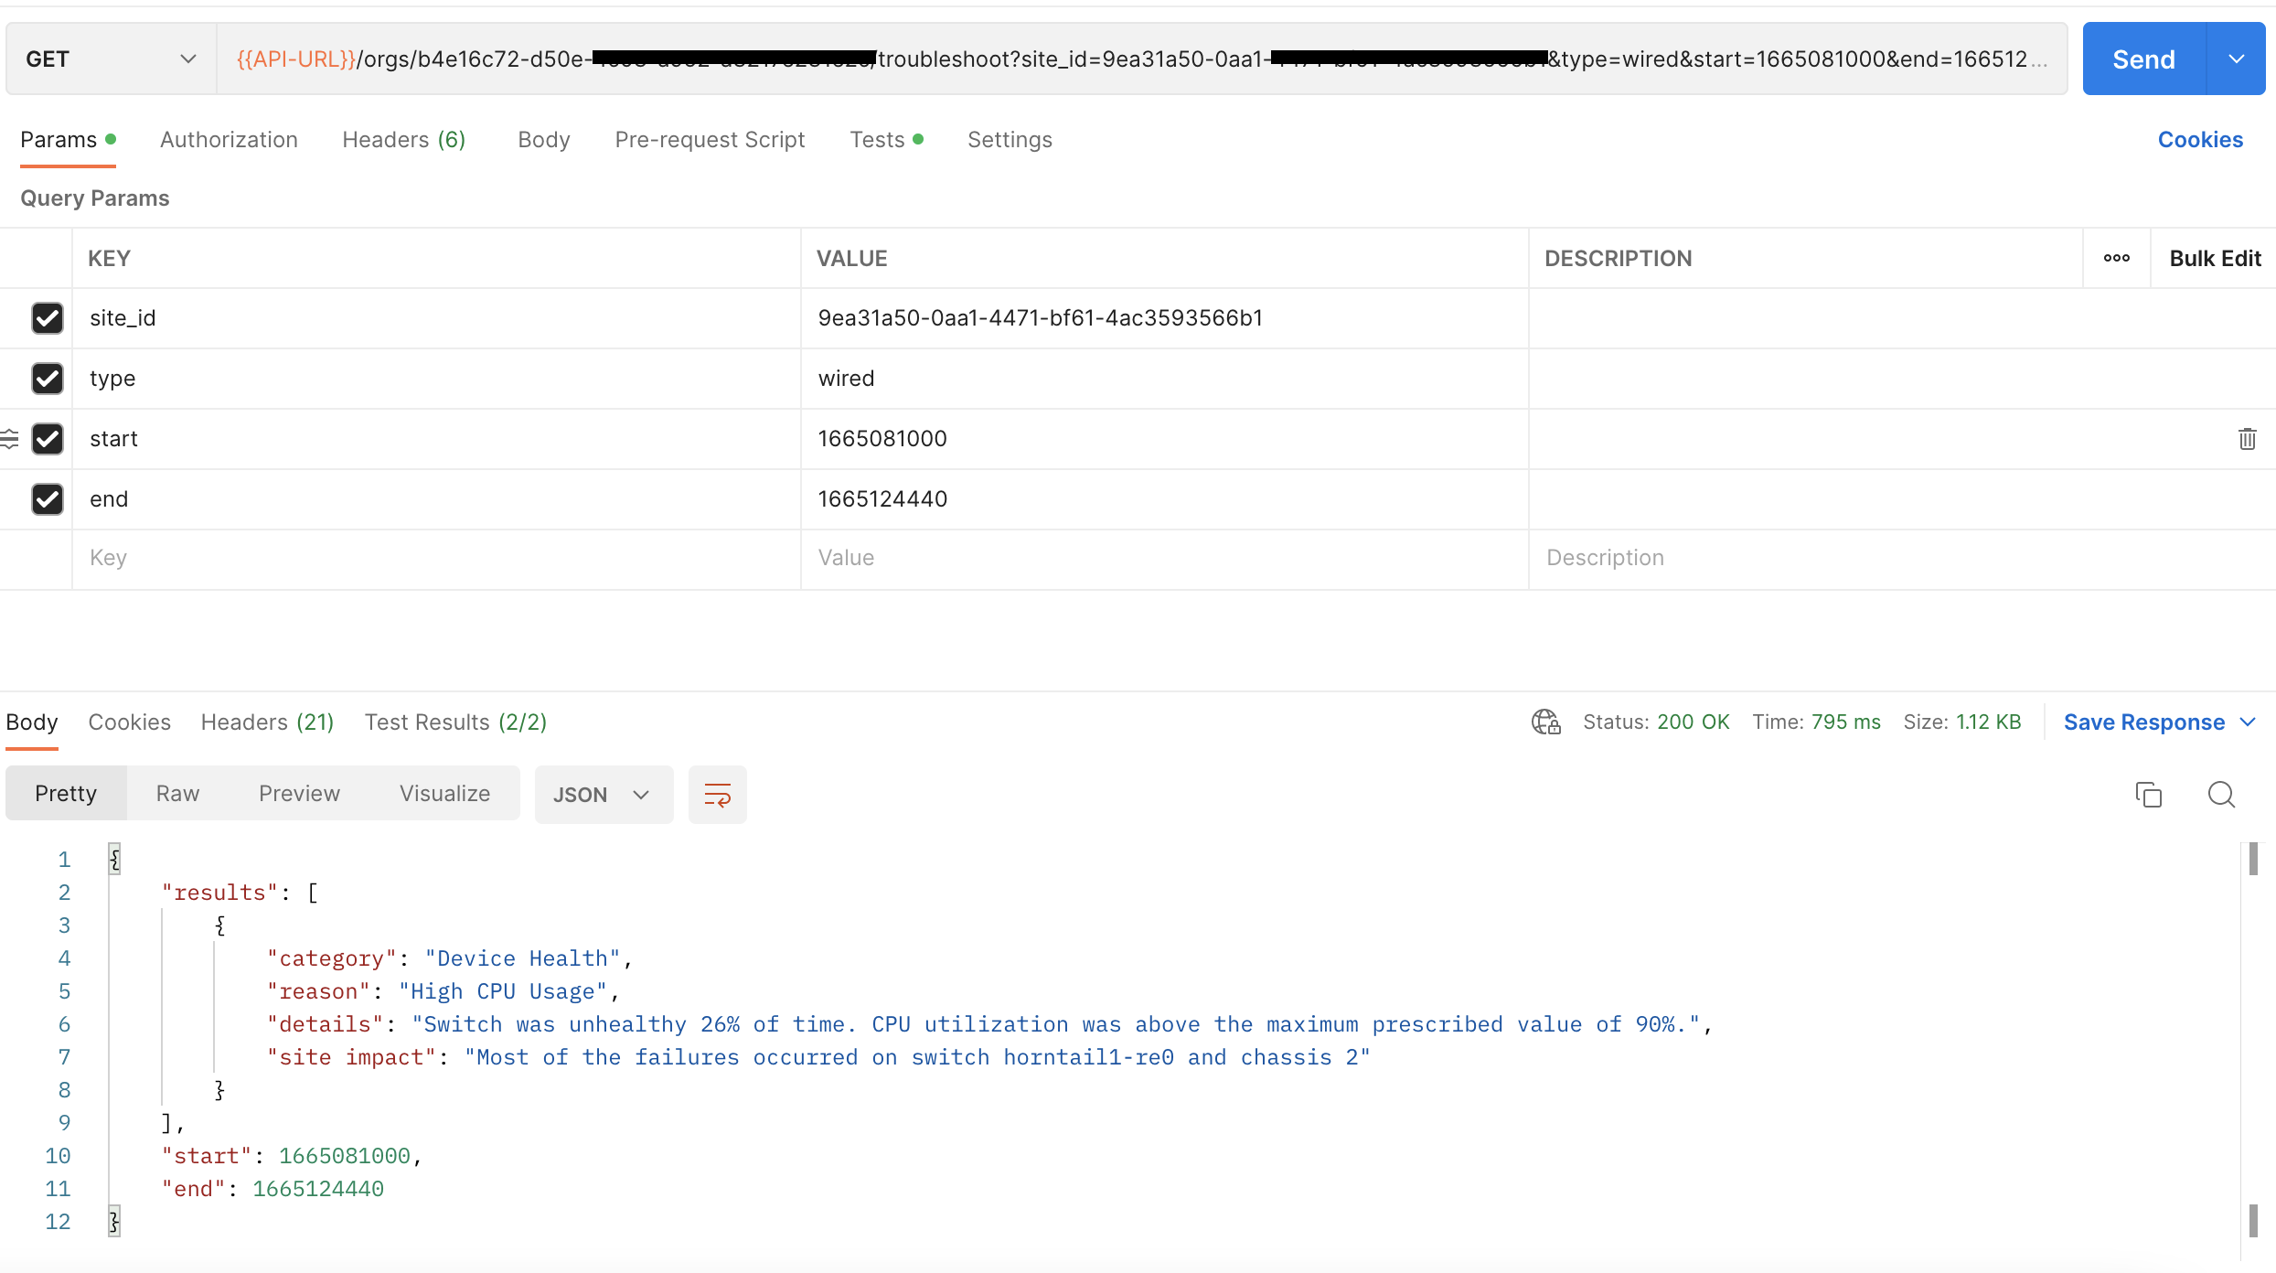The width and height of the screenshot is (2276, 1273).
Task: Collapse the JSON root brace on line 1
Action: pos(114,859)
